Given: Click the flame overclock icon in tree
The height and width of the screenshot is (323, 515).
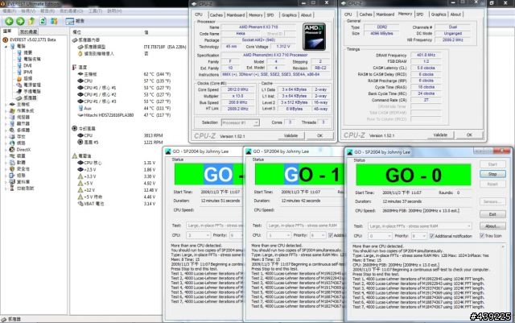Looking at the screenshot, I should [19, 79].
